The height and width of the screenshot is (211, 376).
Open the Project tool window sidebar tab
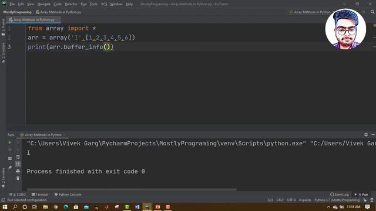(x=3, y=28)
